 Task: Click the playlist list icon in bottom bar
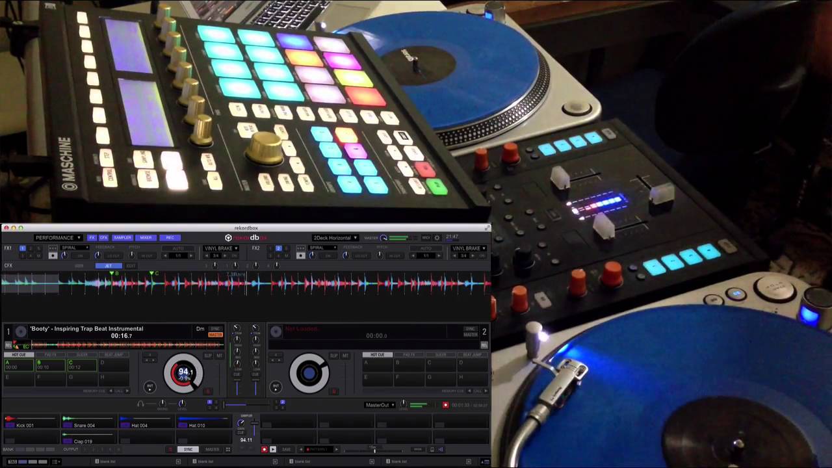(x=56, y=461)
